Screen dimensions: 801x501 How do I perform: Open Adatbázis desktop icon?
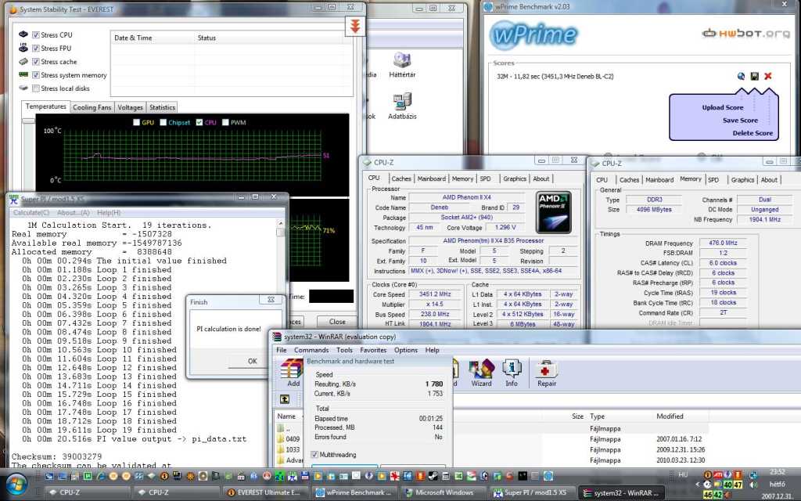(x=402, y=106)
